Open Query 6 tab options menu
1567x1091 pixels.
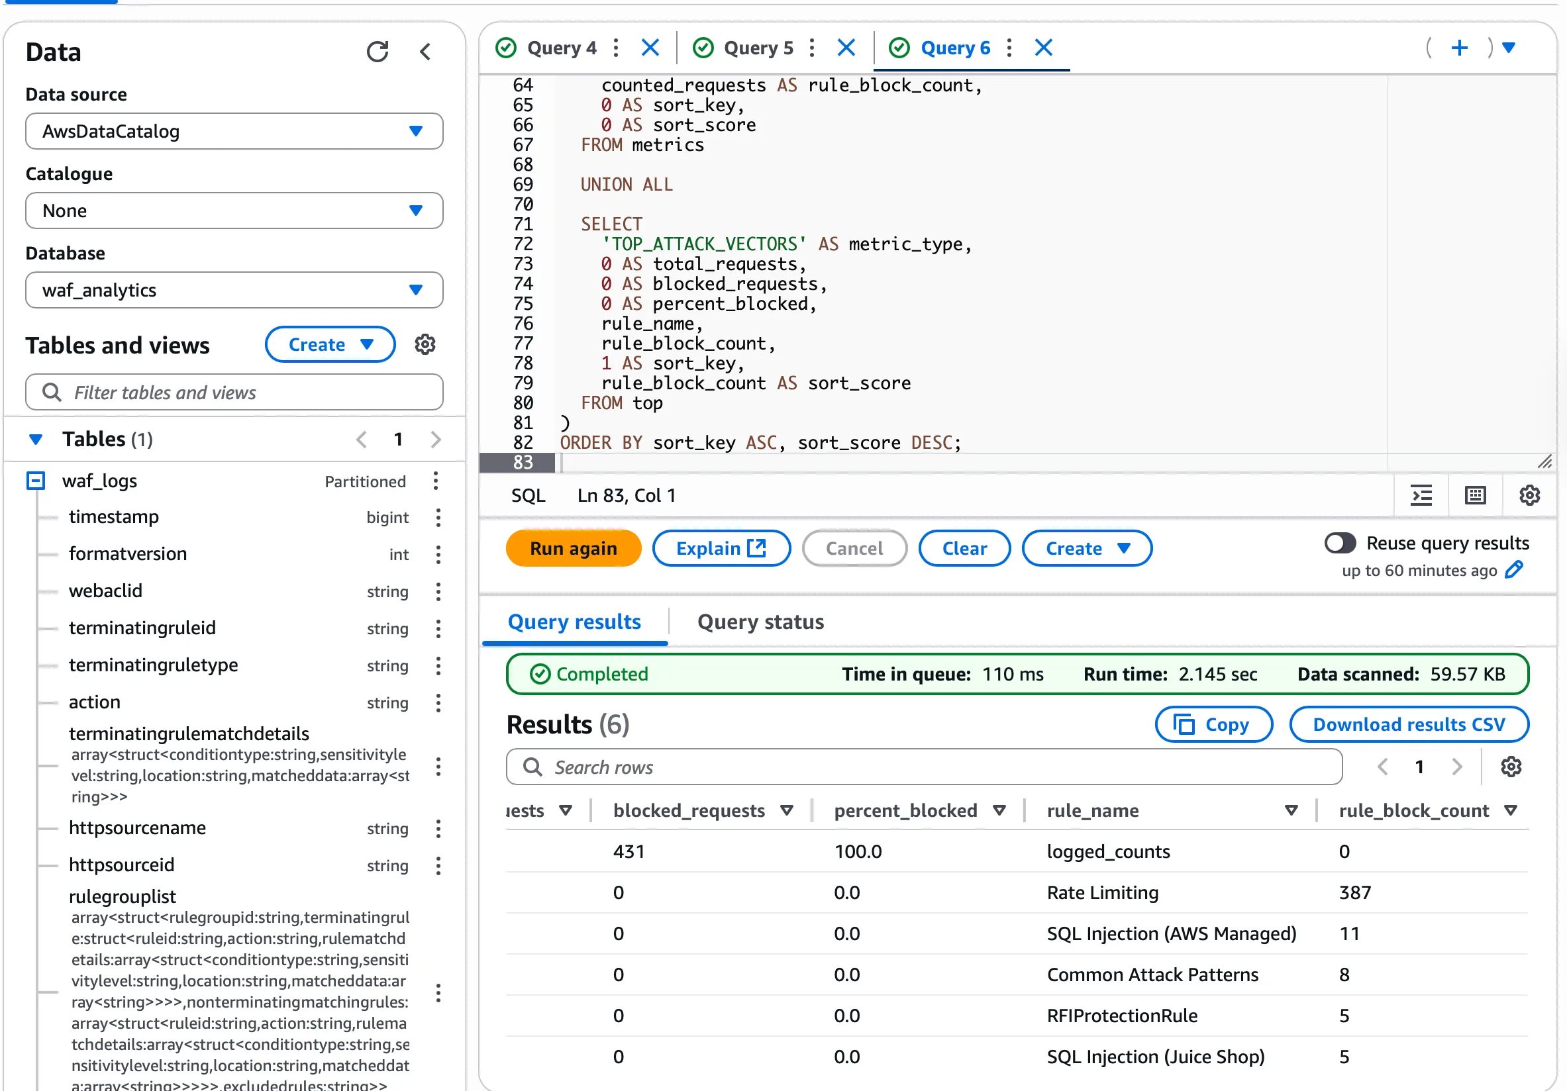1009,48
